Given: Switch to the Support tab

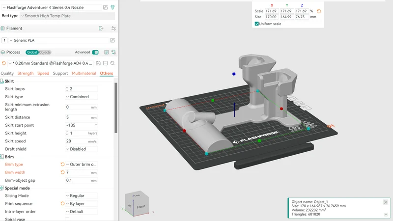Looking at the screenshot, I should click(60, 73).
